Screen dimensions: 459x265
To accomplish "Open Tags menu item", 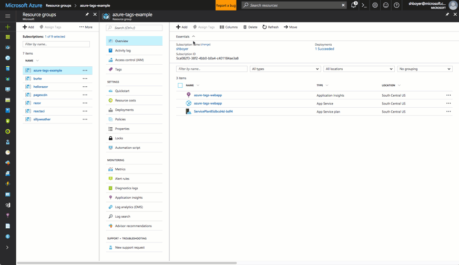I will (134, 69).
